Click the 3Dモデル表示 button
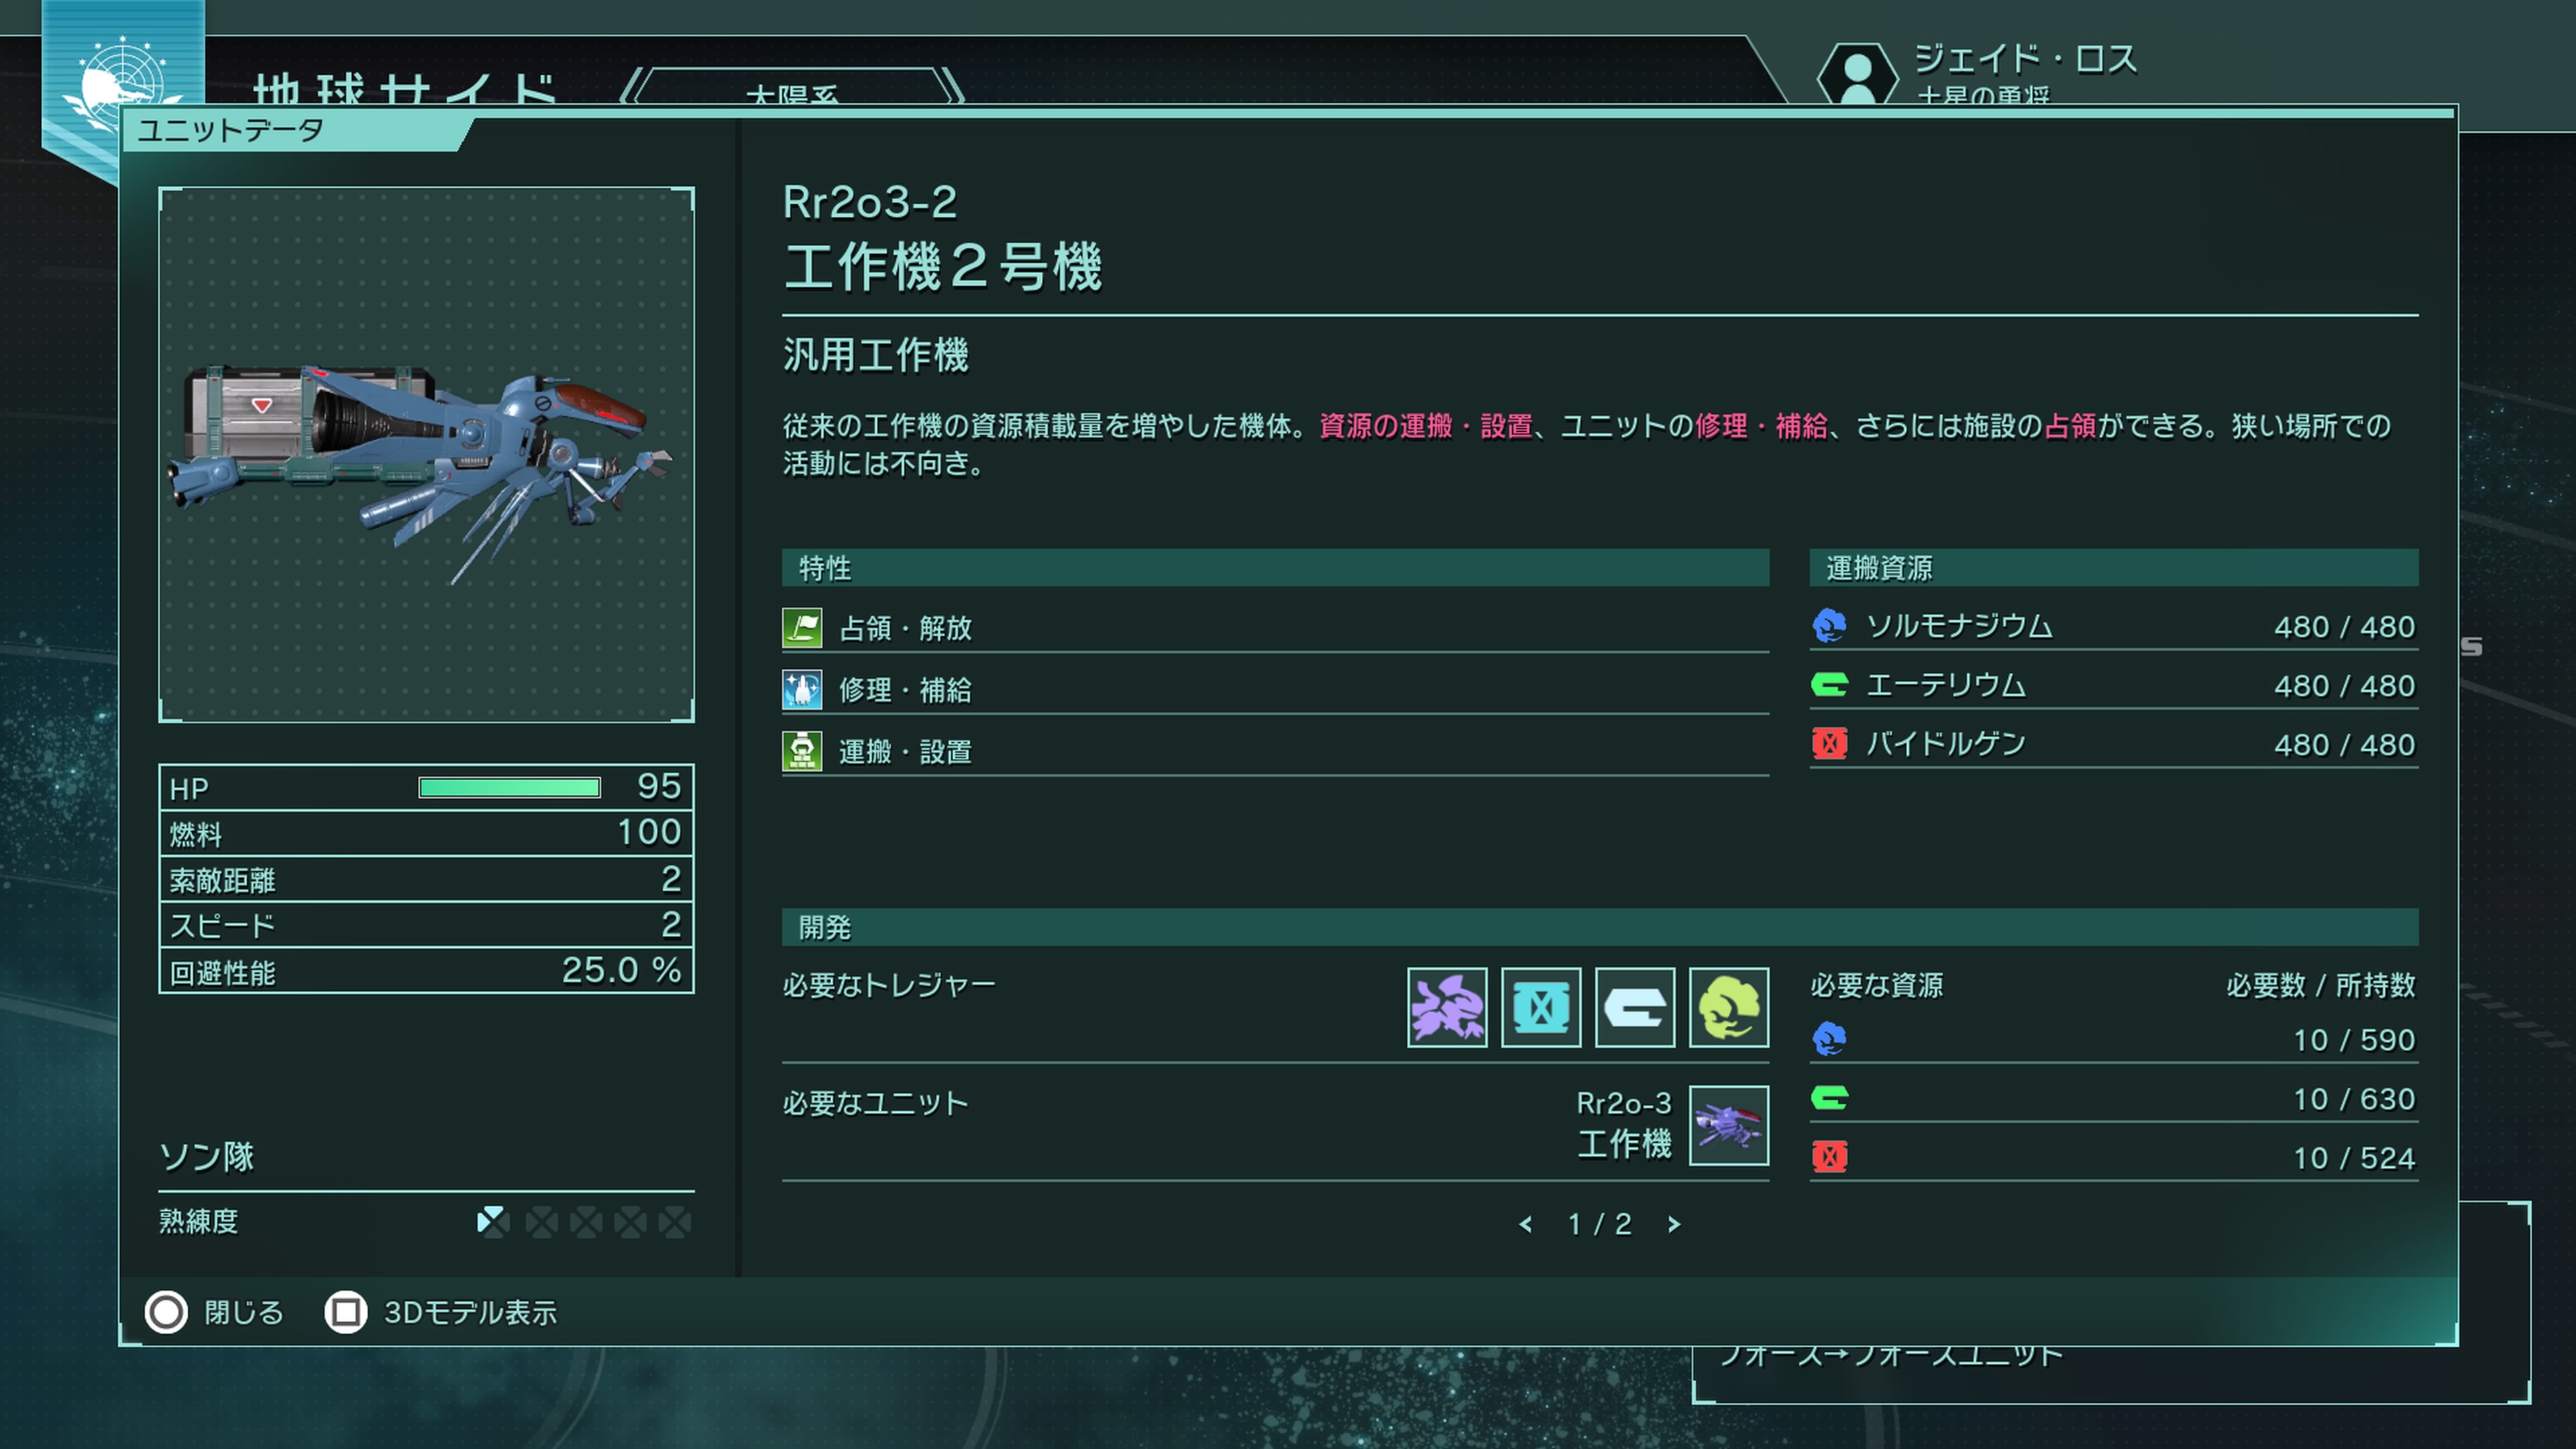 point(441,1312)
